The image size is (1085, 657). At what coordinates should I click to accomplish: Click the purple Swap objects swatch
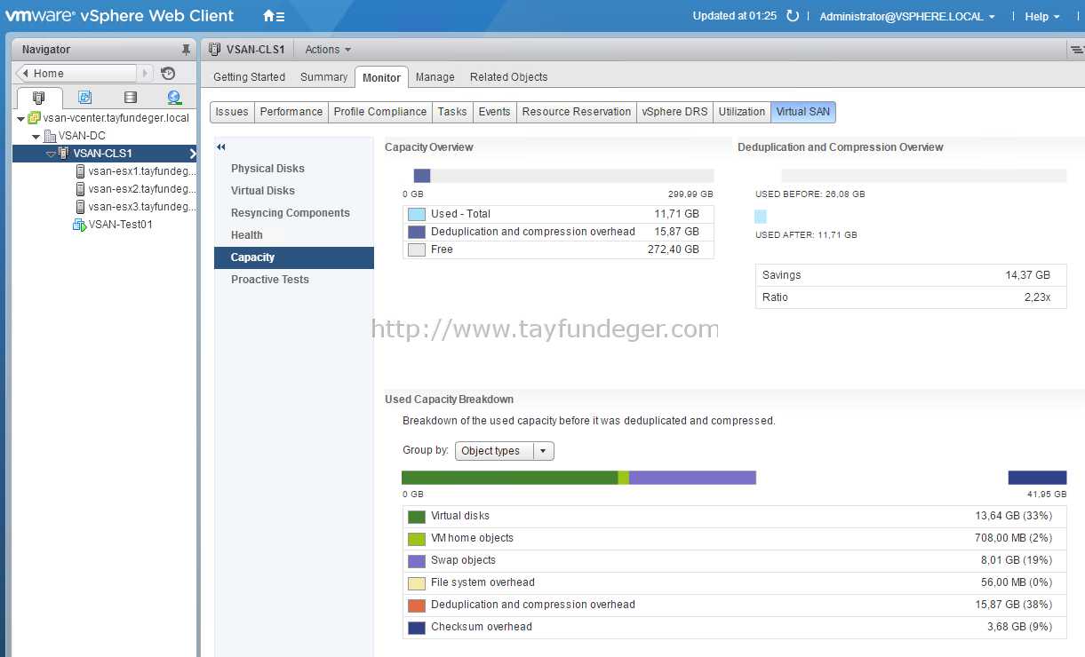(x=417, y=560)
